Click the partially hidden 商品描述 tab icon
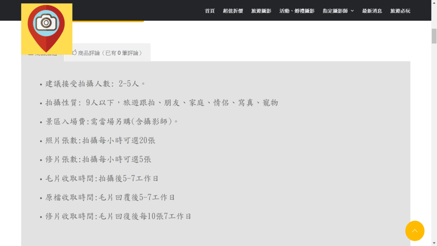Image resolution: width=437 pixels, height=246 pixels. 30,54
